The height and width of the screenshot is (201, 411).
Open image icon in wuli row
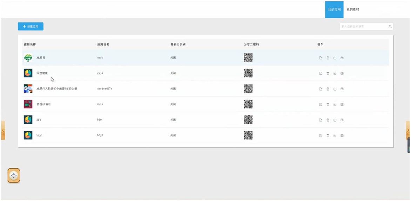click(342, 104)
